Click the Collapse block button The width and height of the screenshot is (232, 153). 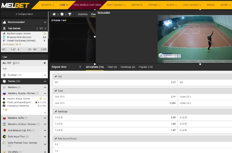[x=24, y=14]
